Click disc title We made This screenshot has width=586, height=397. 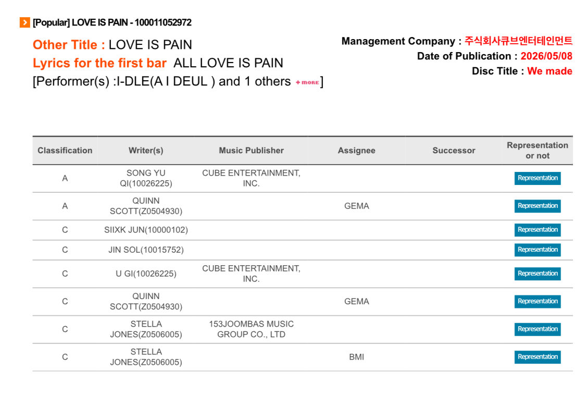(550, 71)
